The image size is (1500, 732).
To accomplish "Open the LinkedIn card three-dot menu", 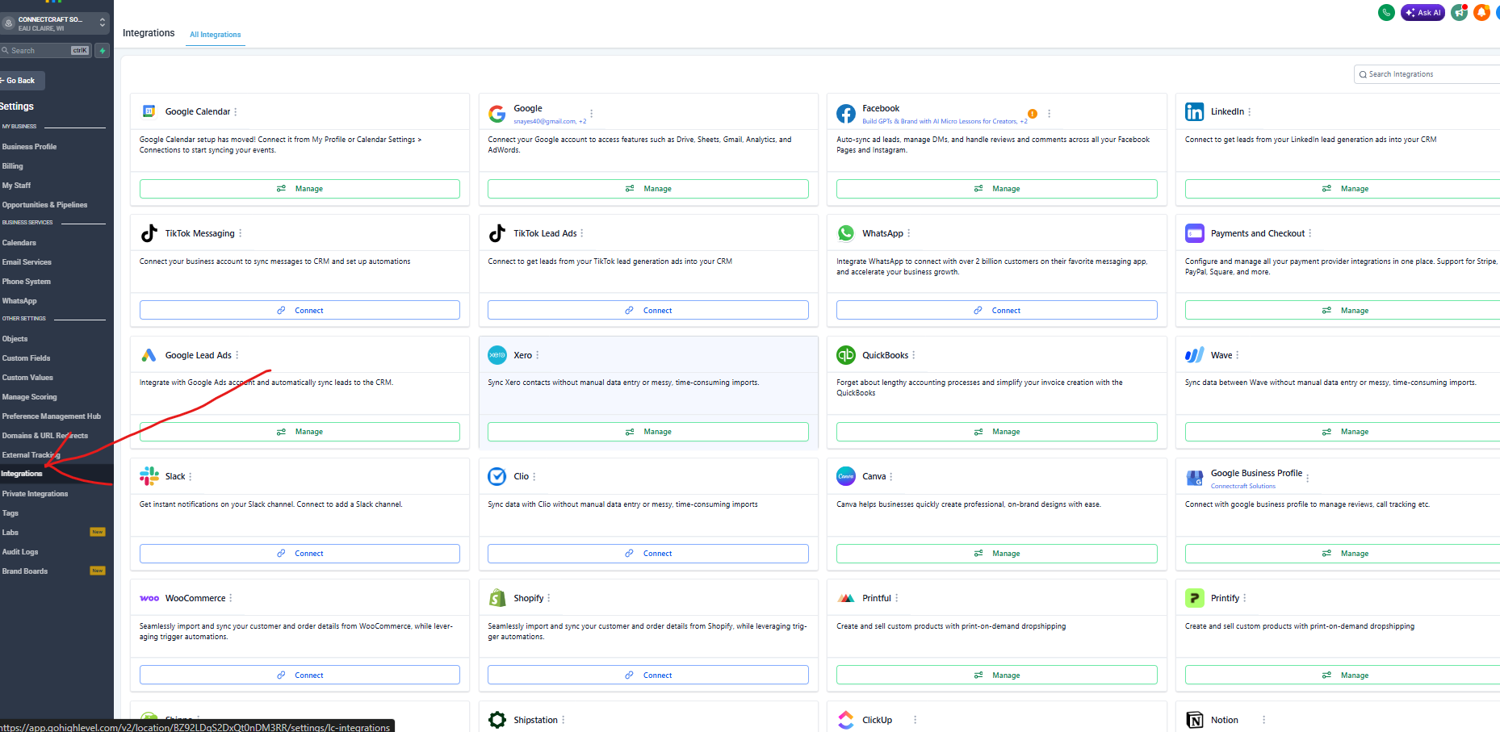I will tap(1250, 112).
